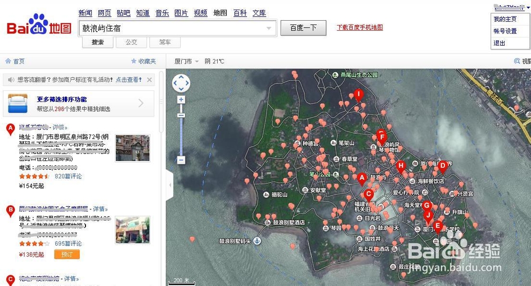
Task: Click the Baidu Maps logo
Action: (x=39, y=25)
